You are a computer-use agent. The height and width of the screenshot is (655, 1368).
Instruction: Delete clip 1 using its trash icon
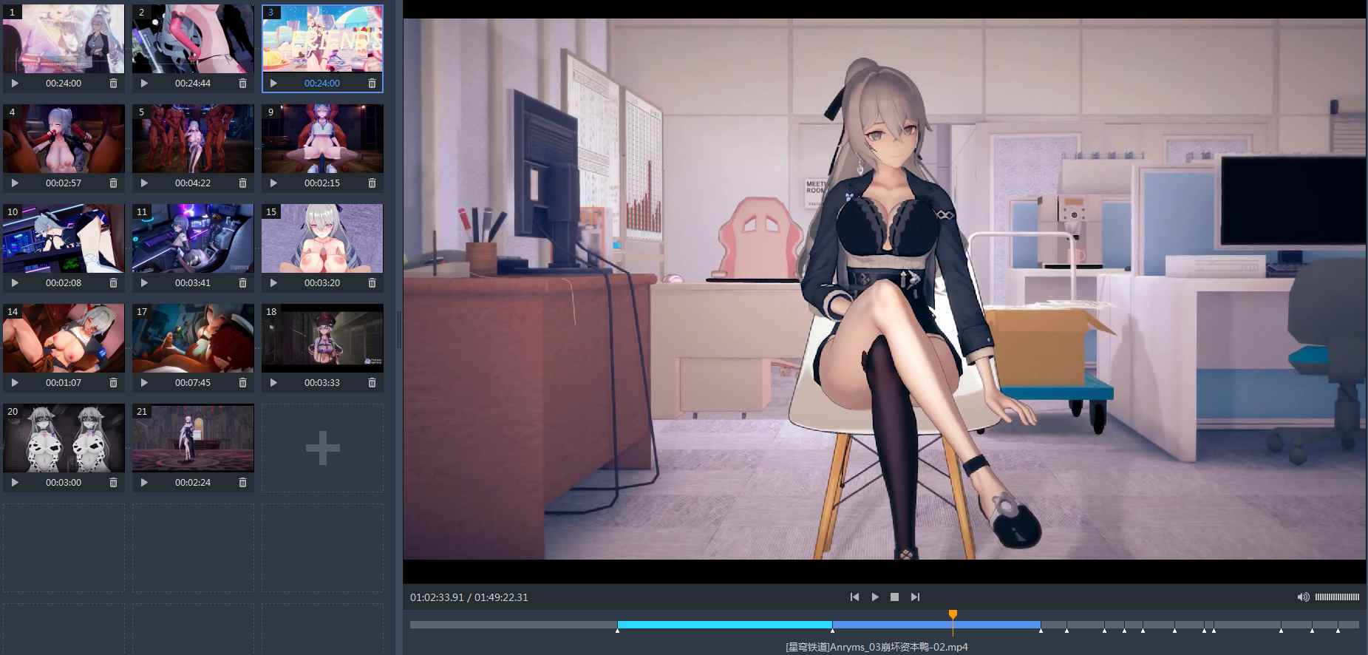[x=113, y=84]
